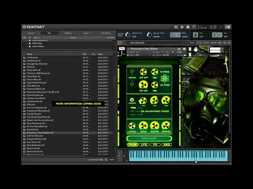This screenshot has height=189, width=253.
Task: Open the browser View dropdown
Action: [x=36, y=38]
